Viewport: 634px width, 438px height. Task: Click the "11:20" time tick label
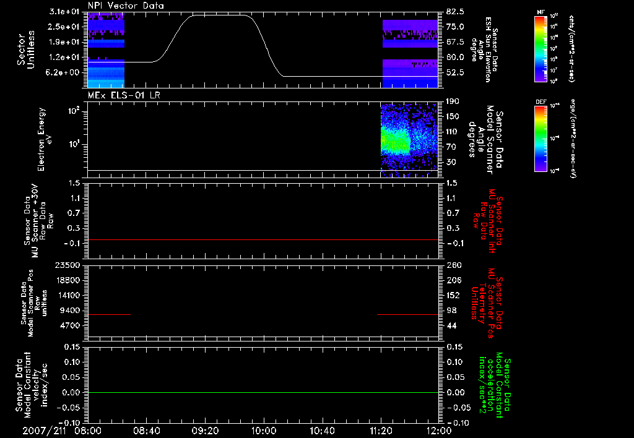(381, 431)
